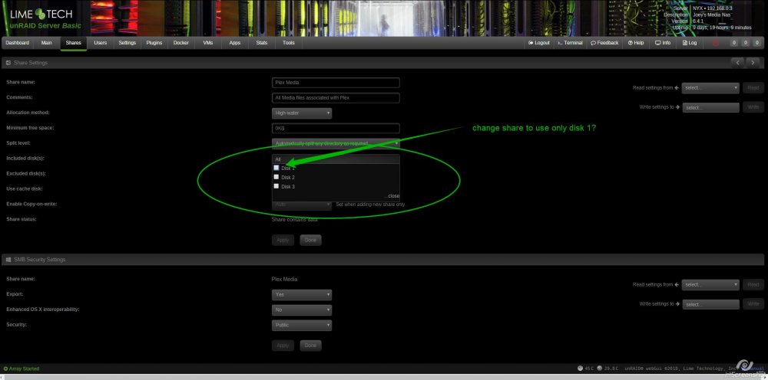Click first notification counter in toolbar
This screenshot has height=380, width=768.
[733, 43]
